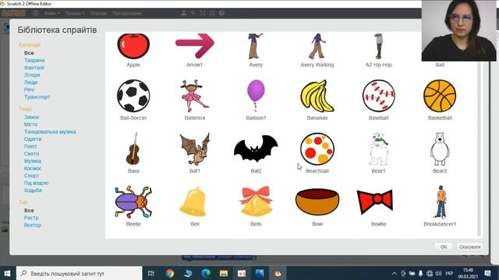Select the Avery Walking sprite

pyautogui.click(x=317, y=47)
